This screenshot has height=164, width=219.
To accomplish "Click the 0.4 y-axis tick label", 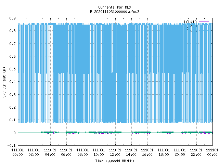I will (12, 82).
